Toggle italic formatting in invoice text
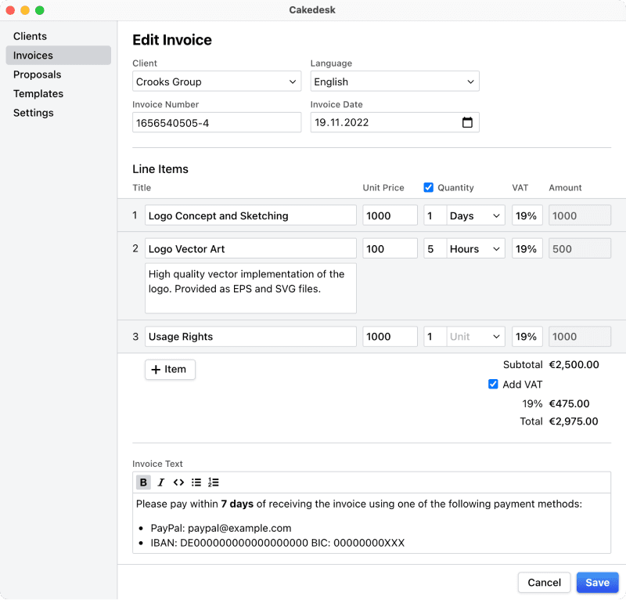Viewport: 626px width, 600px height. (x=160, y=482)
